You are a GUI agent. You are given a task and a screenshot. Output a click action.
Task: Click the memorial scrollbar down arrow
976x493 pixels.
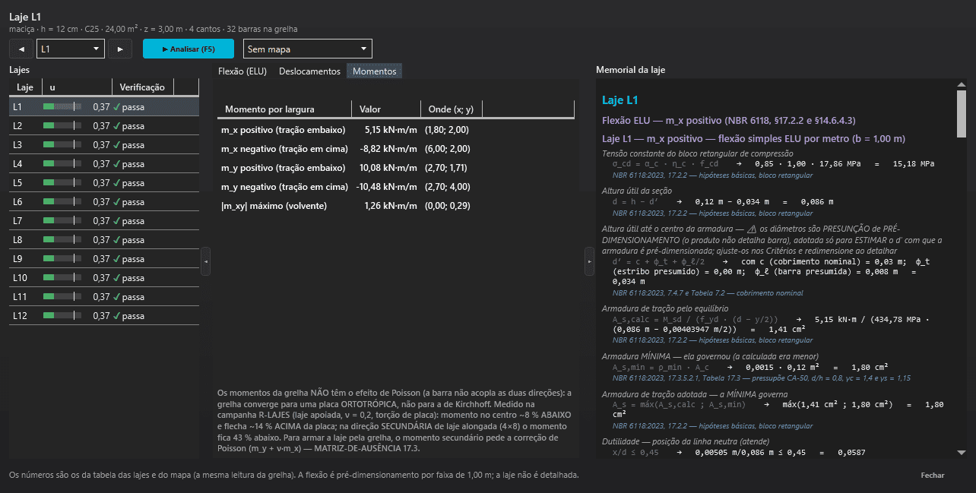pyautogui.click(x=962, y=452)
